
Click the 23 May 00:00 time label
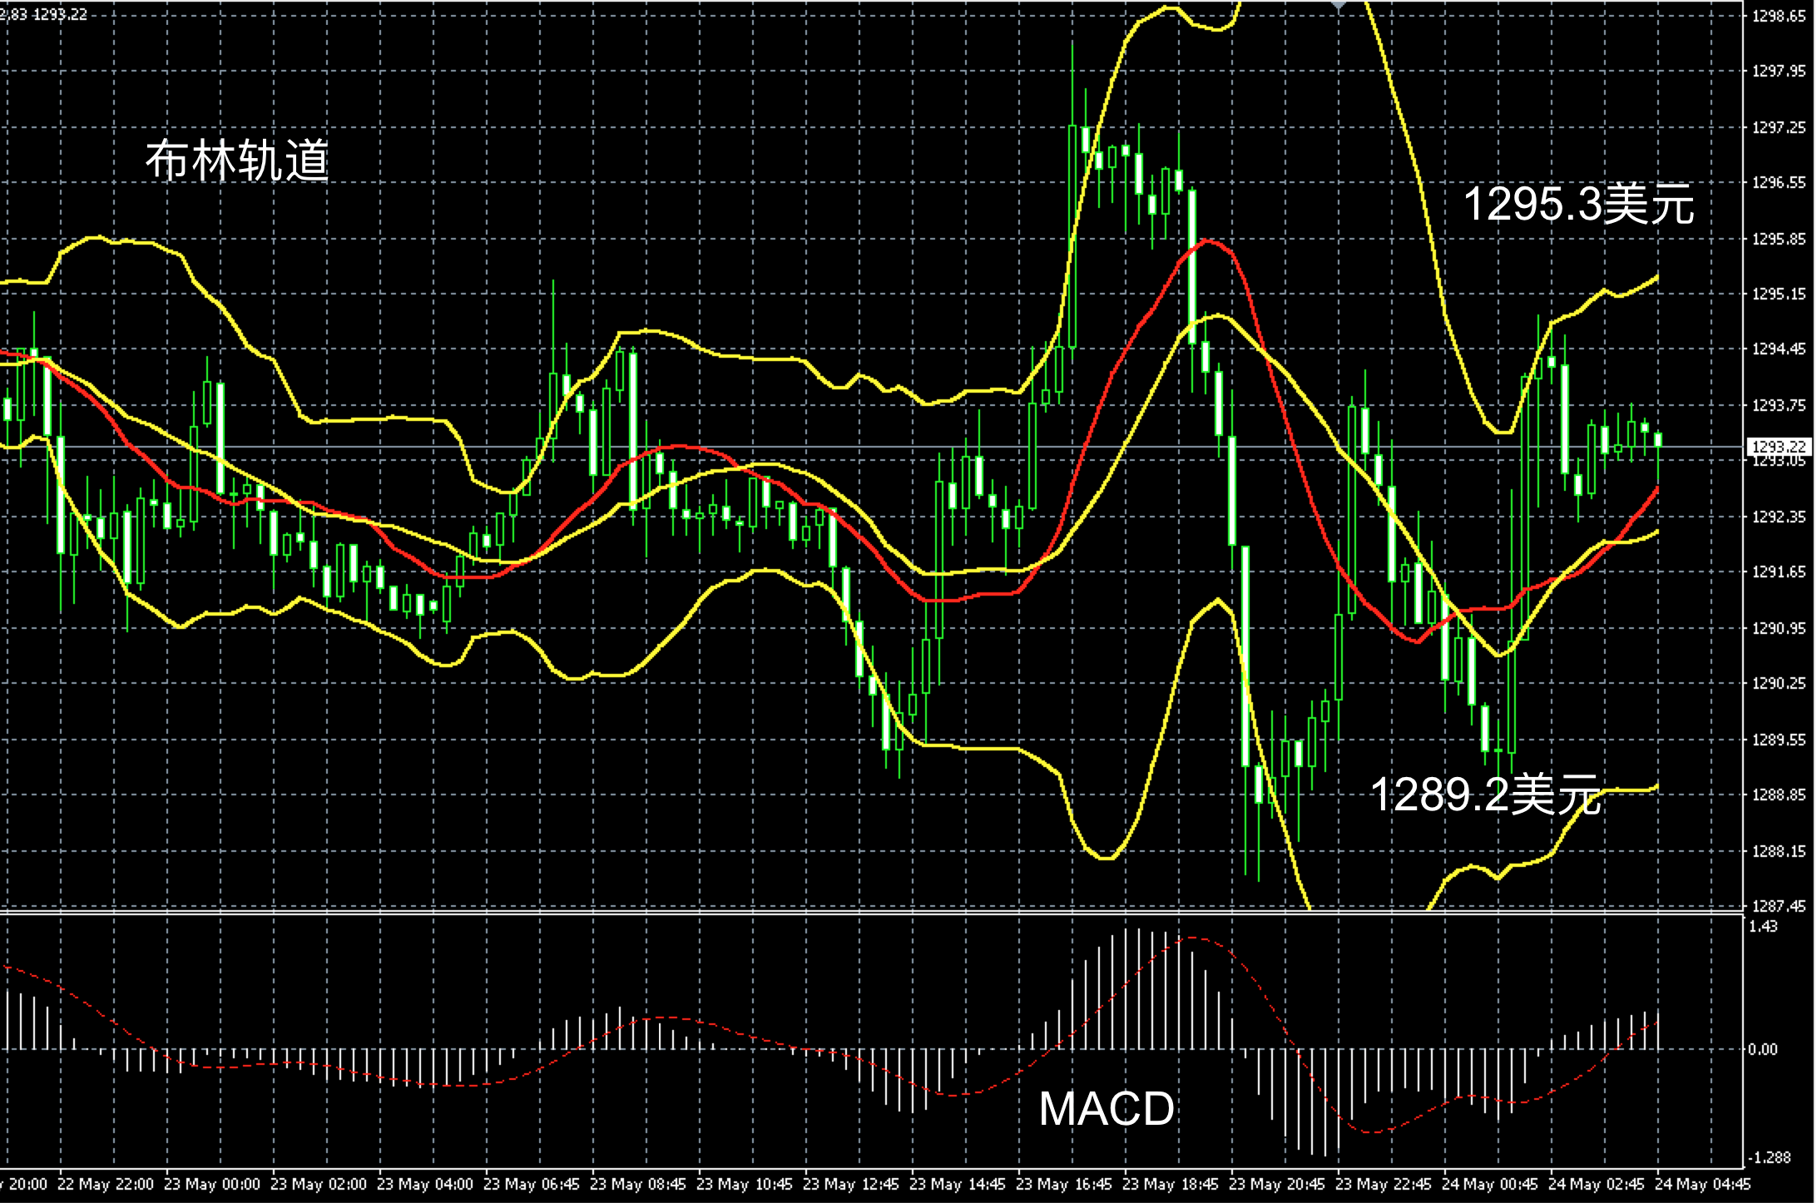pyautogui.click(x=212, y=1184)
